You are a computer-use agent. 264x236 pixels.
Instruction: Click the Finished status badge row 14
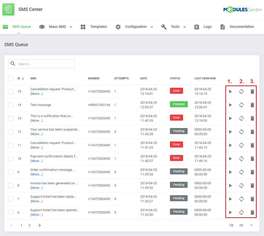(x=179, y=104)
